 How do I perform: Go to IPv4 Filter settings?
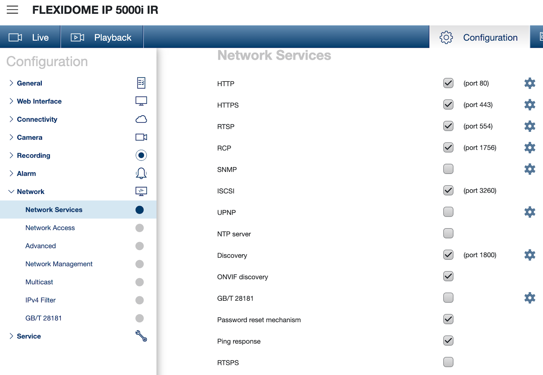point(40,300)
